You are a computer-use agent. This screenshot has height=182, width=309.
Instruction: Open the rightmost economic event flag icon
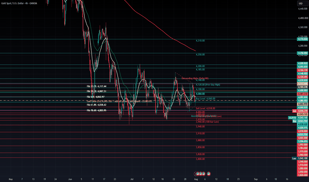coord(209,174)
